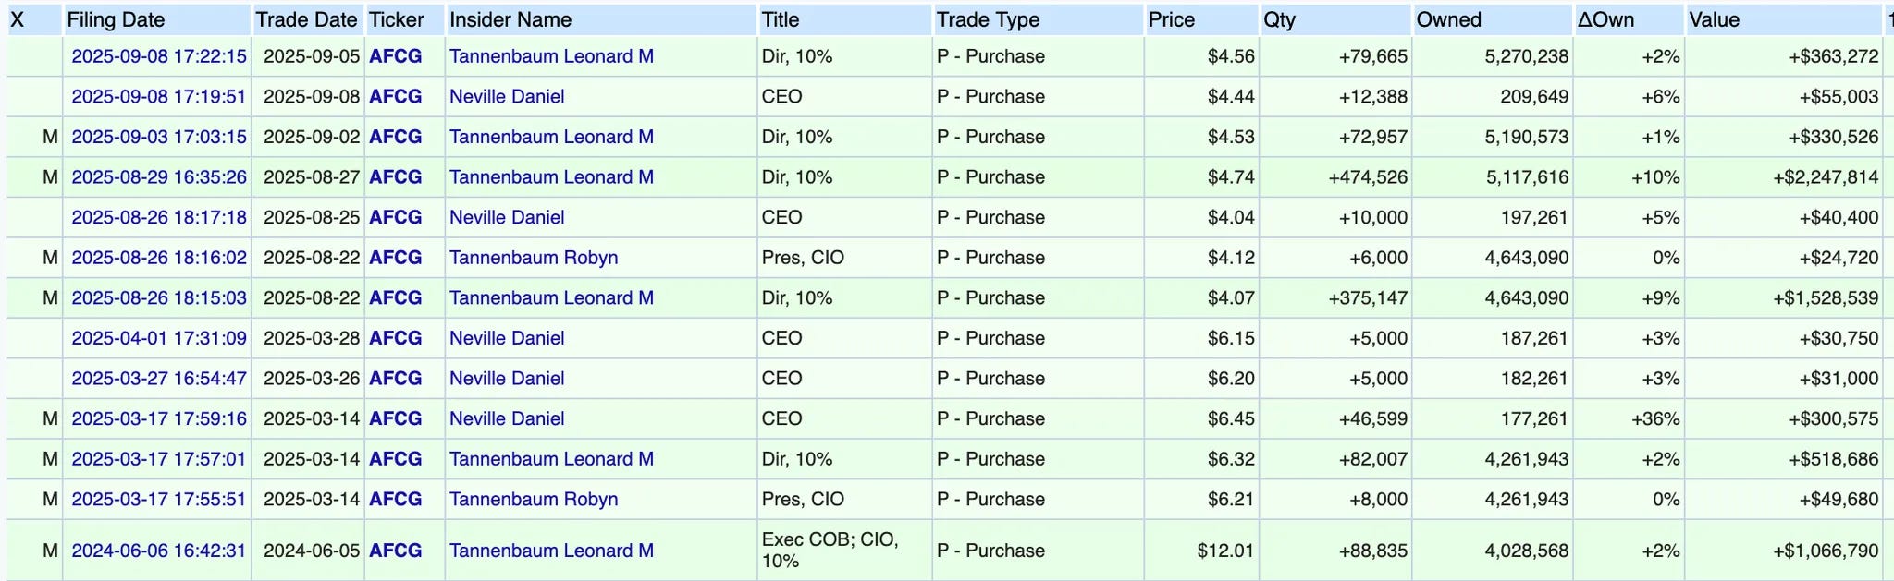Sort by the Qty column header
This screenshot has height=581, width=1894.
[1280, 19]
